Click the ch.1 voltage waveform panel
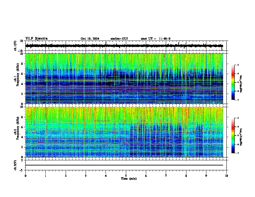255x197 pixels. 126,46
